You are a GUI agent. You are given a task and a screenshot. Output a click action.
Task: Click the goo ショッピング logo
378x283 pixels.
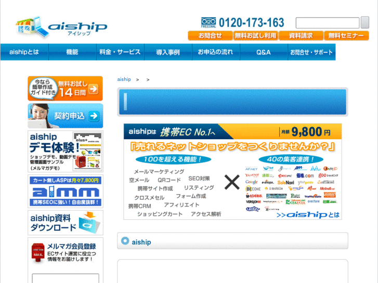tap(328, 176)
